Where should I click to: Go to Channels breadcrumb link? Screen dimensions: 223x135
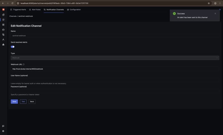point(13,16)
